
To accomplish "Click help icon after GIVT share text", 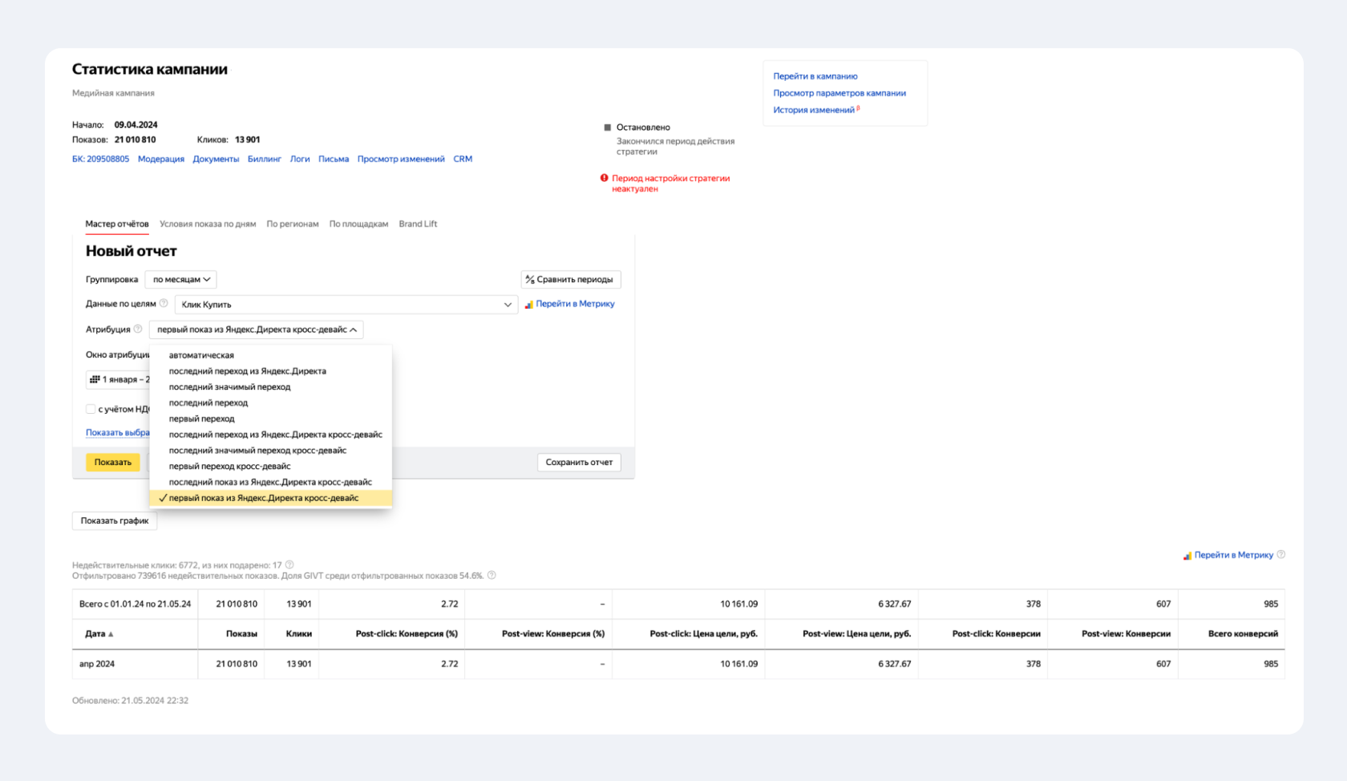I will click(491, 575).
